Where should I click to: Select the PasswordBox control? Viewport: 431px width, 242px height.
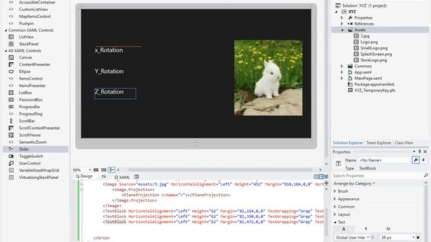pos(30,99)
